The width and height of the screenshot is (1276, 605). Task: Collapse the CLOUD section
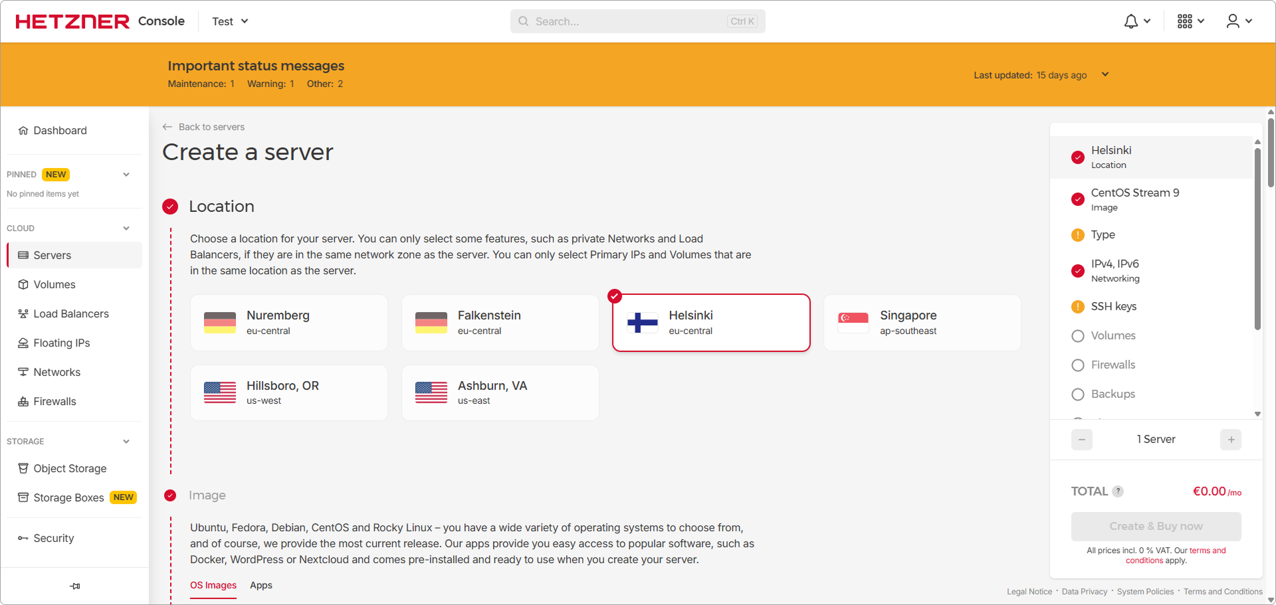126,228
